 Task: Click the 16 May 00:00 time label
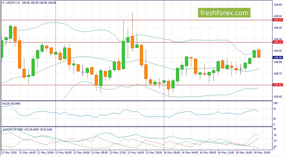172,153
